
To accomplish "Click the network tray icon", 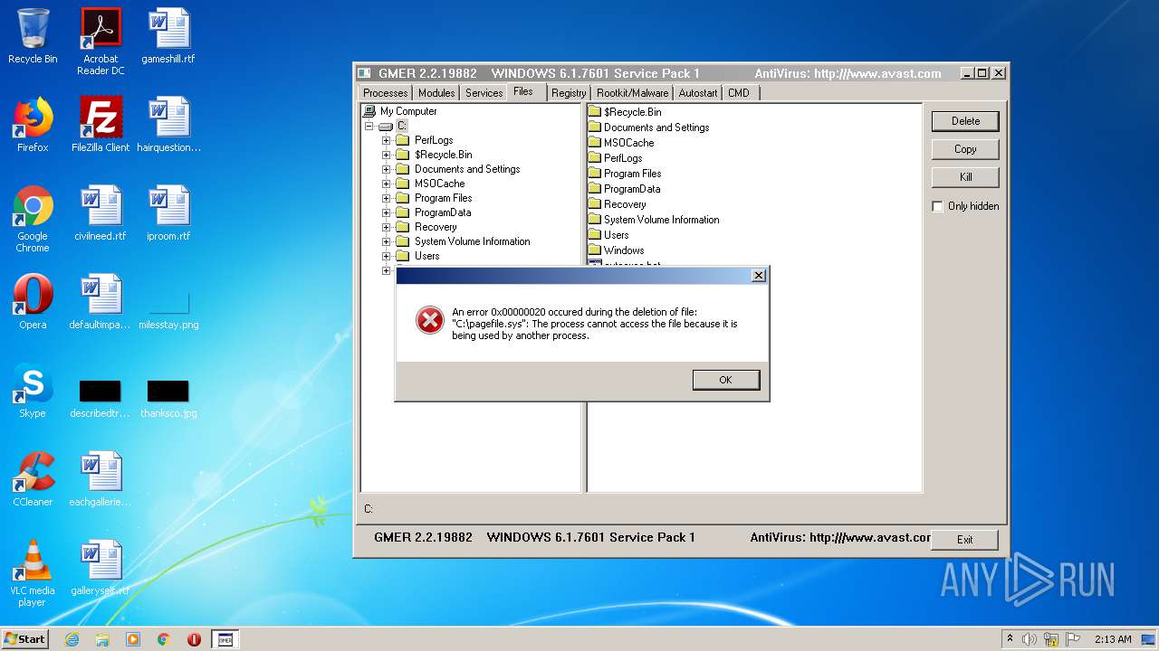I will click(1051, 639).
